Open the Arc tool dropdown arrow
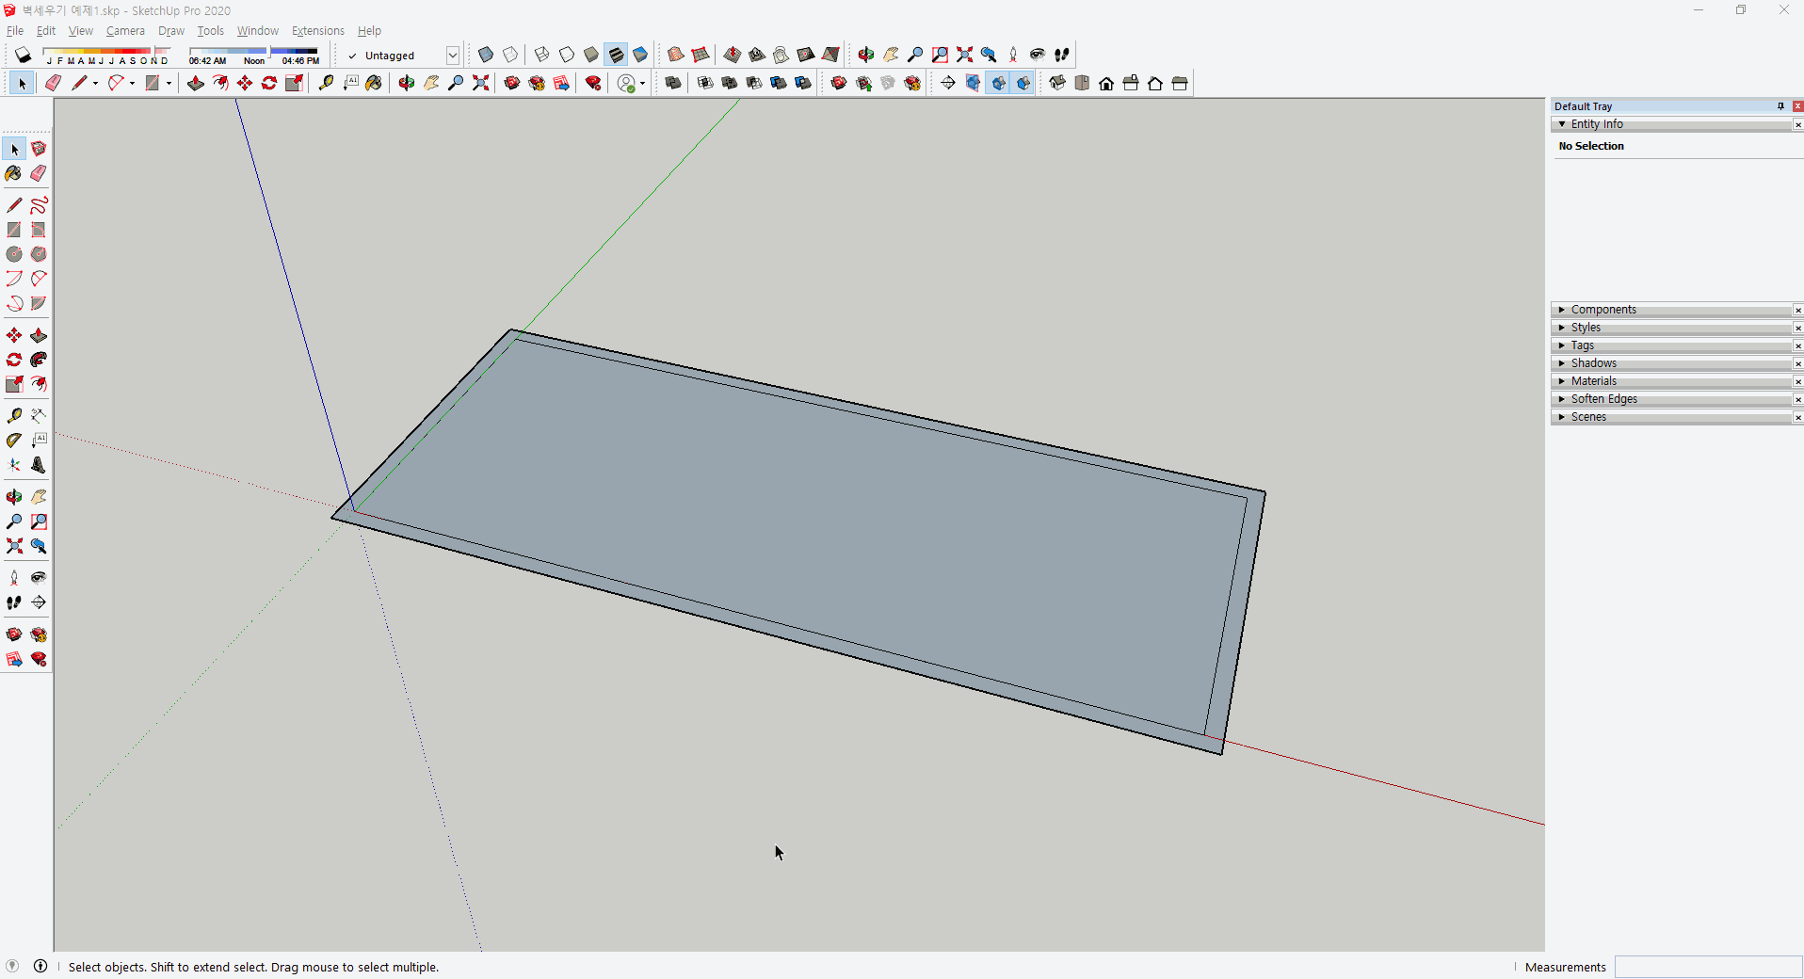Viewport: 1804px width, 979px height. (132, 83)
